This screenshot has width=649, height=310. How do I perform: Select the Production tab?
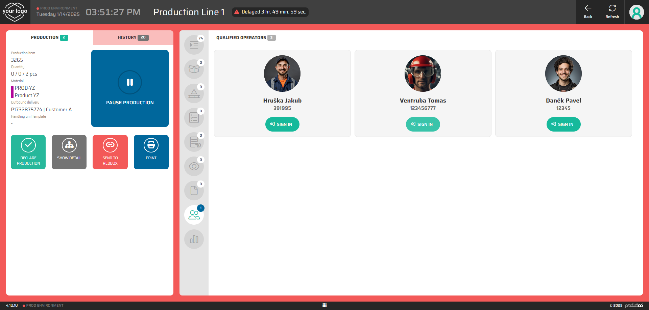click(x=49, y=37)
